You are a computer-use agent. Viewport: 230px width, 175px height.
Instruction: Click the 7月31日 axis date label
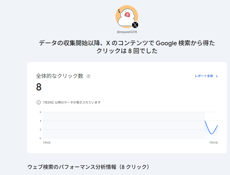213,143
